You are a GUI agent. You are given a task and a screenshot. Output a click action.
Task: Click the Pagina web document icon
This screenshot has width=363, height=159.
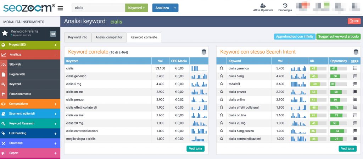click(x=4, y=74)
